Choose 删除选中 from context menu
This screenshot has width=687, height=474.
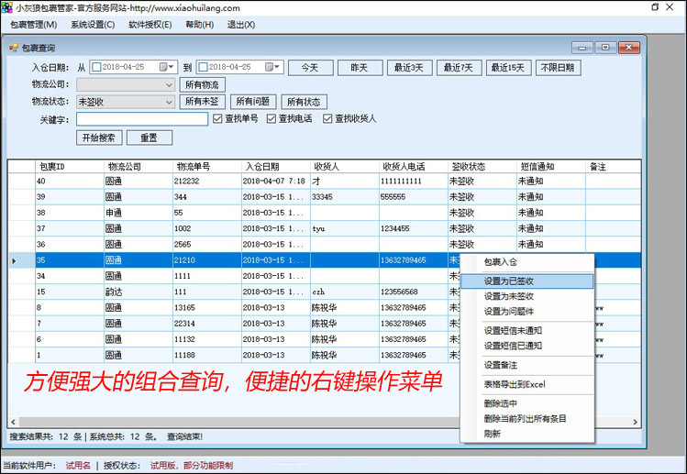click(x=526, y=403)
